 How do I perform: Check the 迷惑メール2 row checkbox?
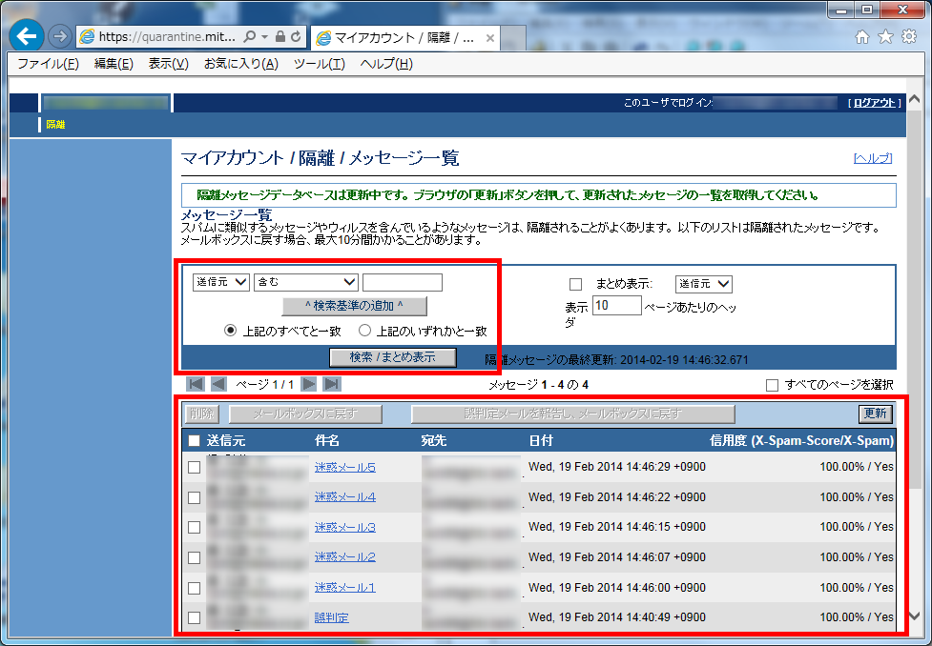click(194, 557)
